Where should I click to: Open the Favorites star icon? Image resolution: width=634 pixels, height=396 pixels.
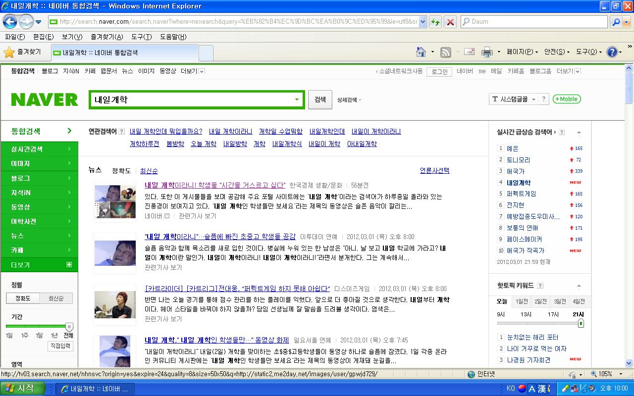coord(9,52)
